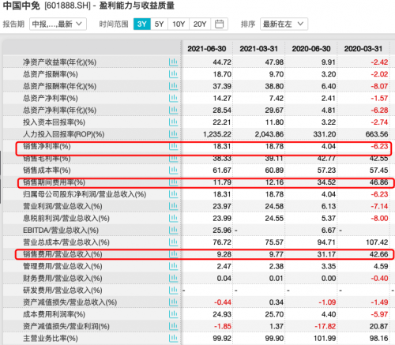Open chart icon for 营业总成本/营业总收入(%) row
This screenshot has width=395, height=345.
173,242
